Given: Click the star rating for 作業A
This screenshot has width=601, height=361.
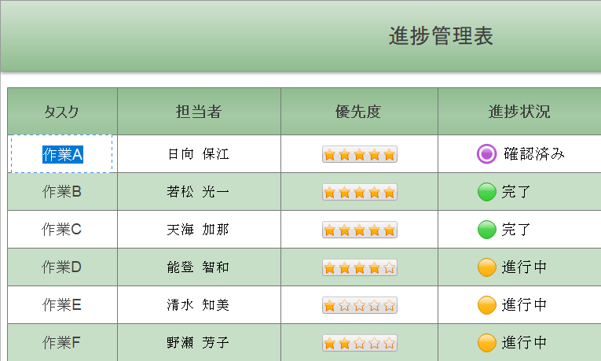Looking at the screenshot, I should click(359, 154).
